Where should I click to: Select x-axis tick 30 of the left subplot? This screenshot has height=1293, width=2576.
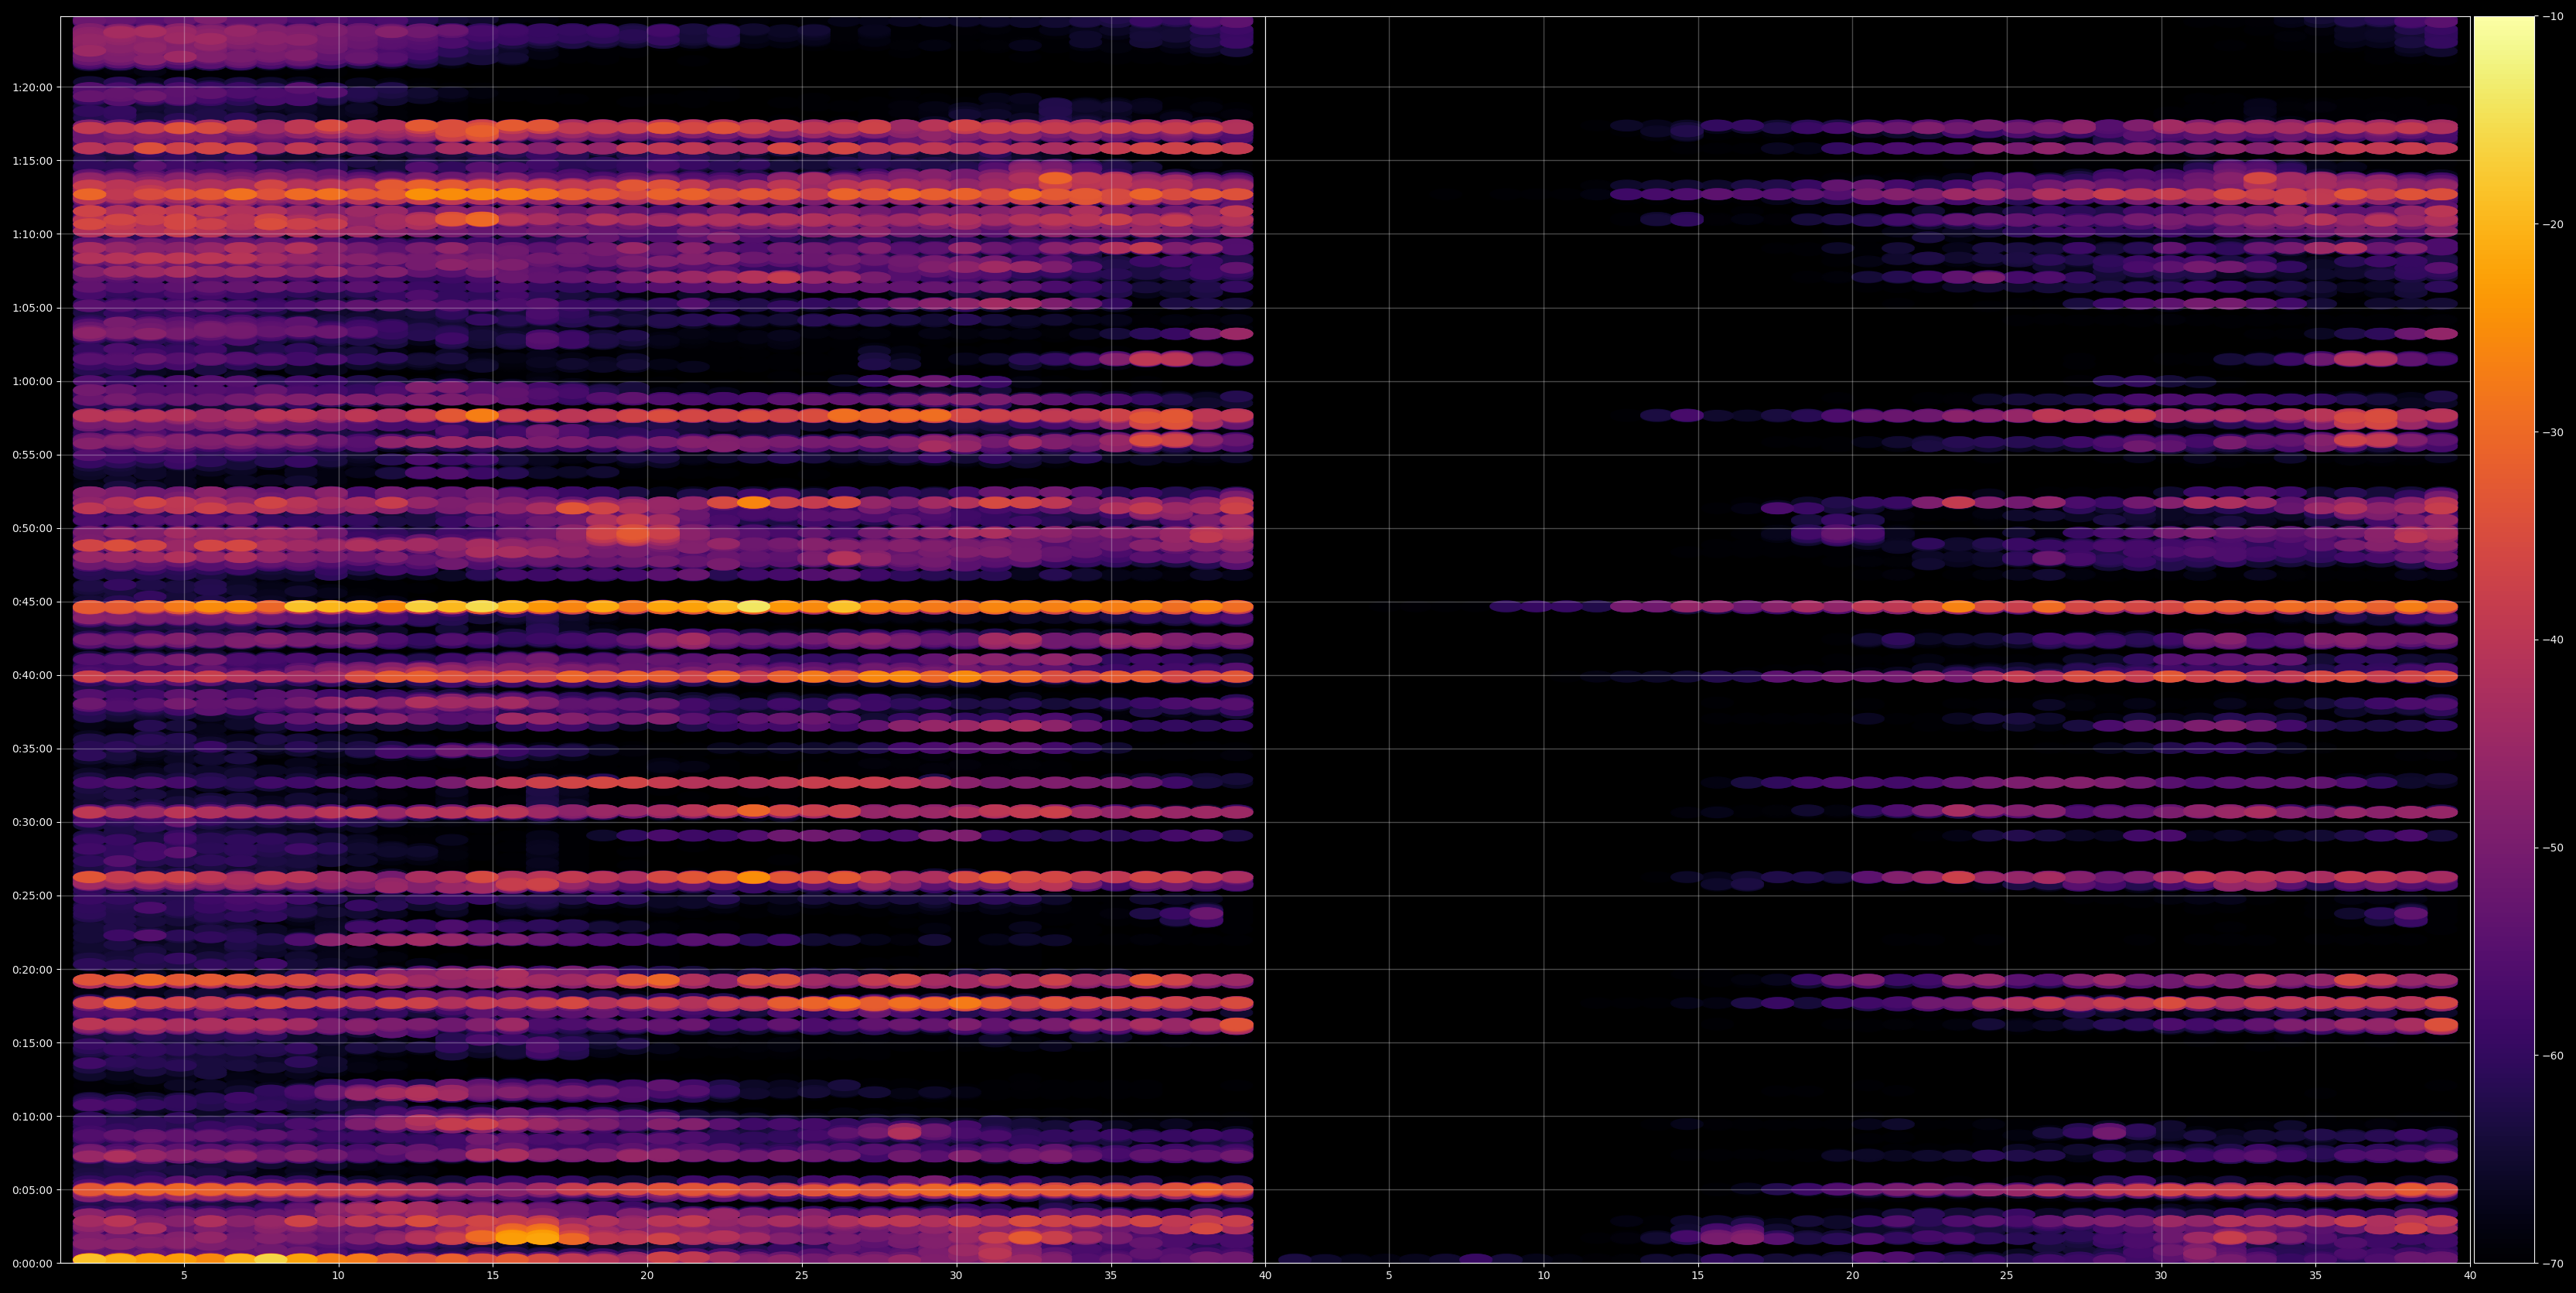956,1276
